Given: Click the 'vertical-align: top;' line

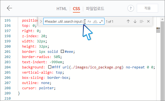Looking at the screenshot, I should (43, 73).
